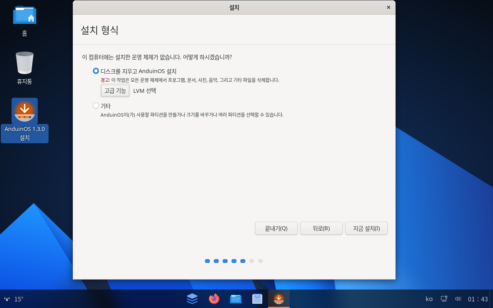Open the weather widget showing 15°
493x308 pixels.
14,299
